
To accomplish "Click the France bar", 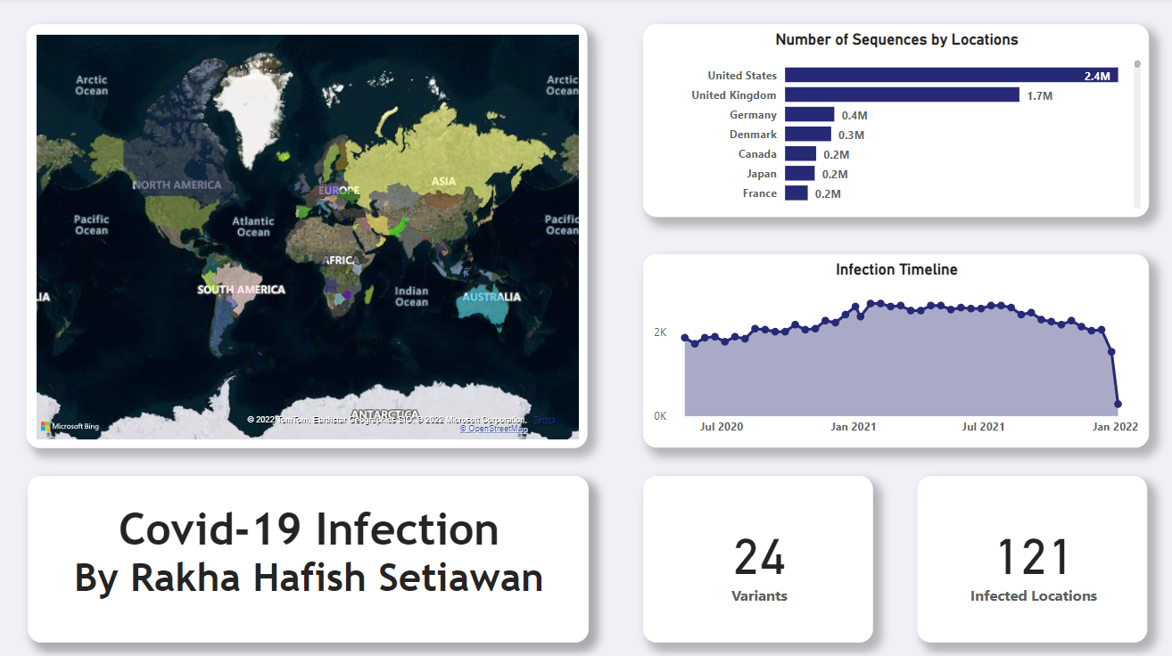I will pyautogui.click(x=795, y=193).
